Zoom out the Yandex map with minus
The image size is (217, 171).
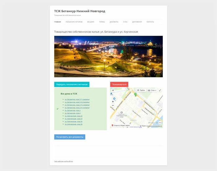click(x=113, y=105)
